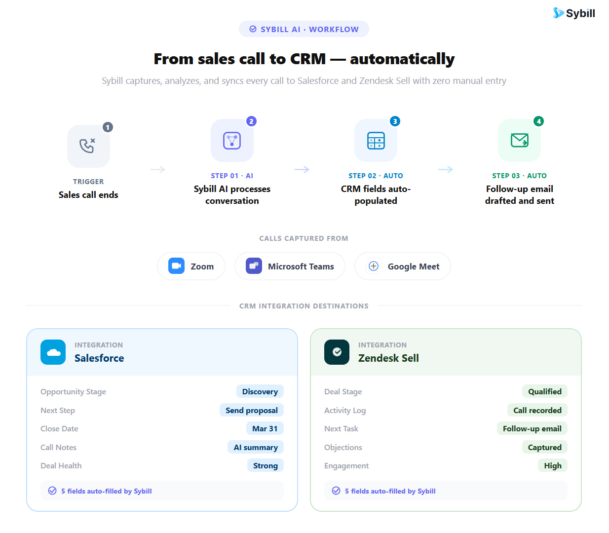
Task: Click check icon in Salesforce auto-filled note
Action: click(x=52, y=491)
